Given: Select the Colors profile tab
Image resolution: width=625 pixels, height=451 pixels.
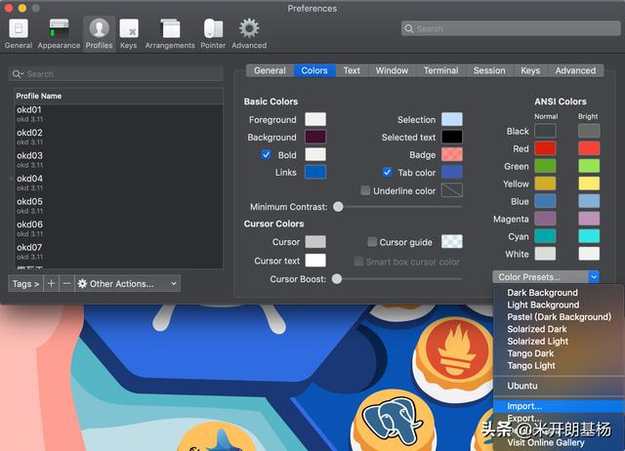Looking at the screenshot, I should coord(314,70).
